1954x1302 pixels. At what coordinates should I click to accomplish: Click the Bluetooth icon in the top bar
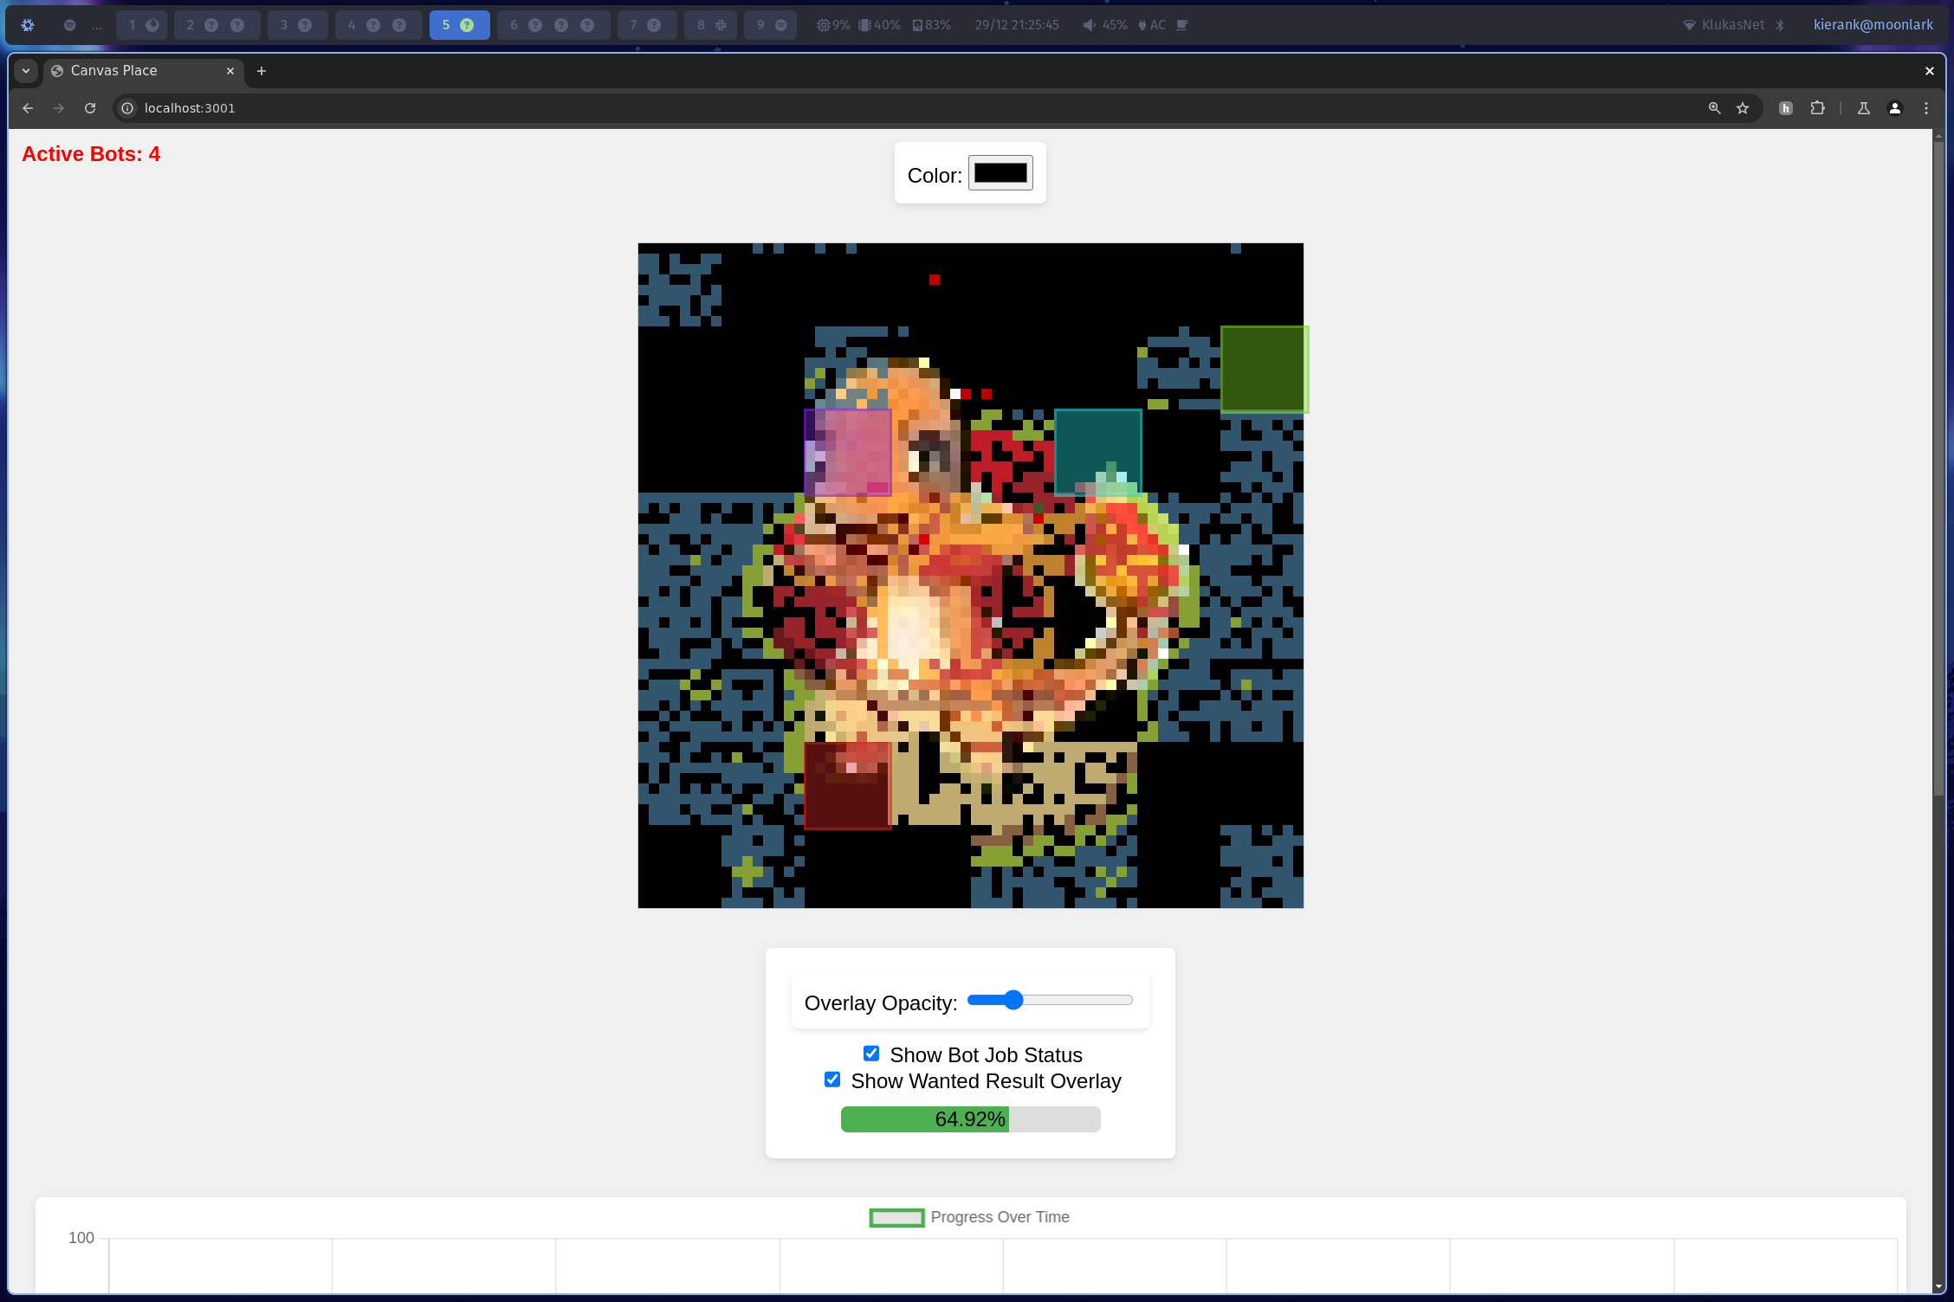[x=1780, y=25]
